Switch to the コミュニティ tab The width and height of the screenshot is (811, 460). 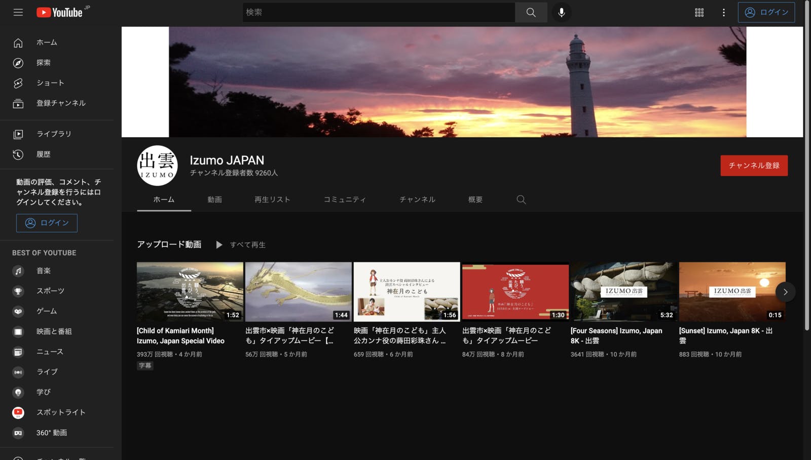click(x=345, y=199)
